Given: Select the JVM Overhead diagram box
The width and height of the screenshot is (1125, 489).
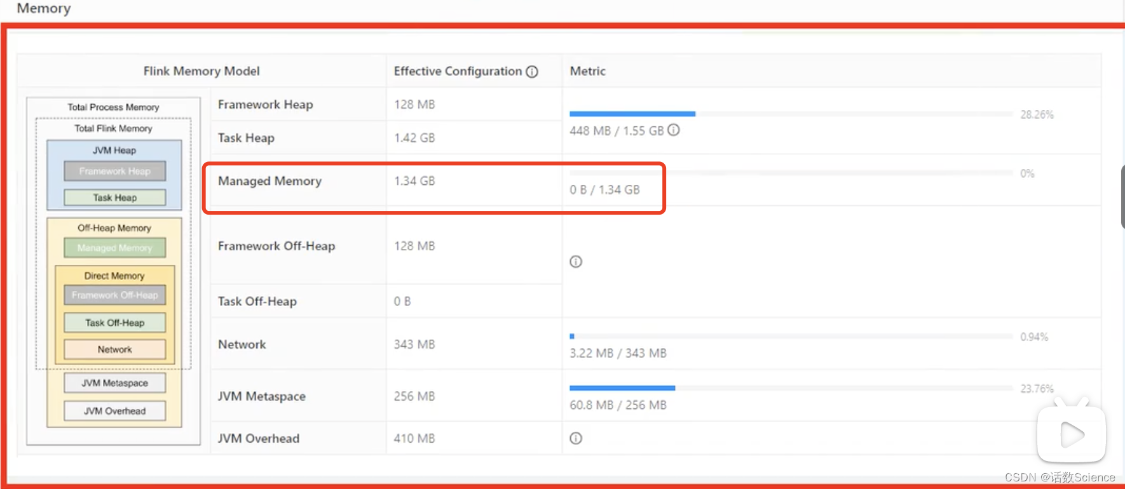Looking at the screenshot, I should 115,411.
